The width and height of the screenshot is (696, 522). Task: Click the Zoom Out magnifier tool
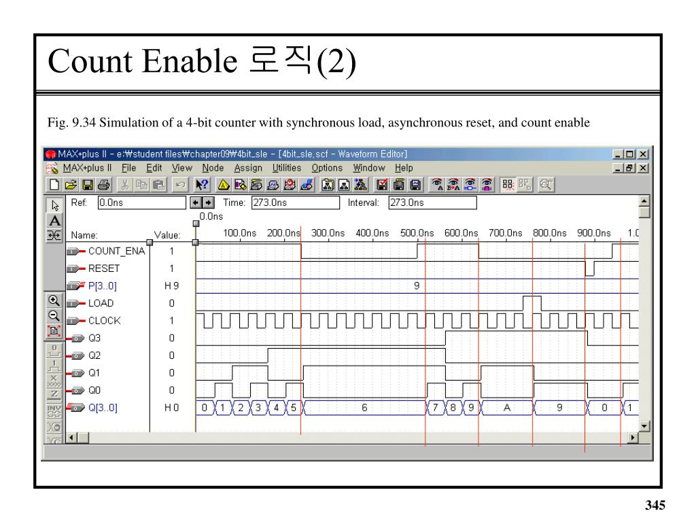54,315
